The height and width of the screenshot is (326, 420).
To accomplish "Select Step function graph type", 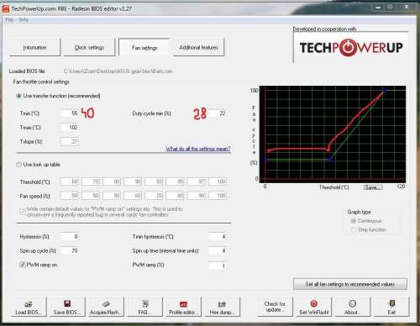I will pos(354,230).
